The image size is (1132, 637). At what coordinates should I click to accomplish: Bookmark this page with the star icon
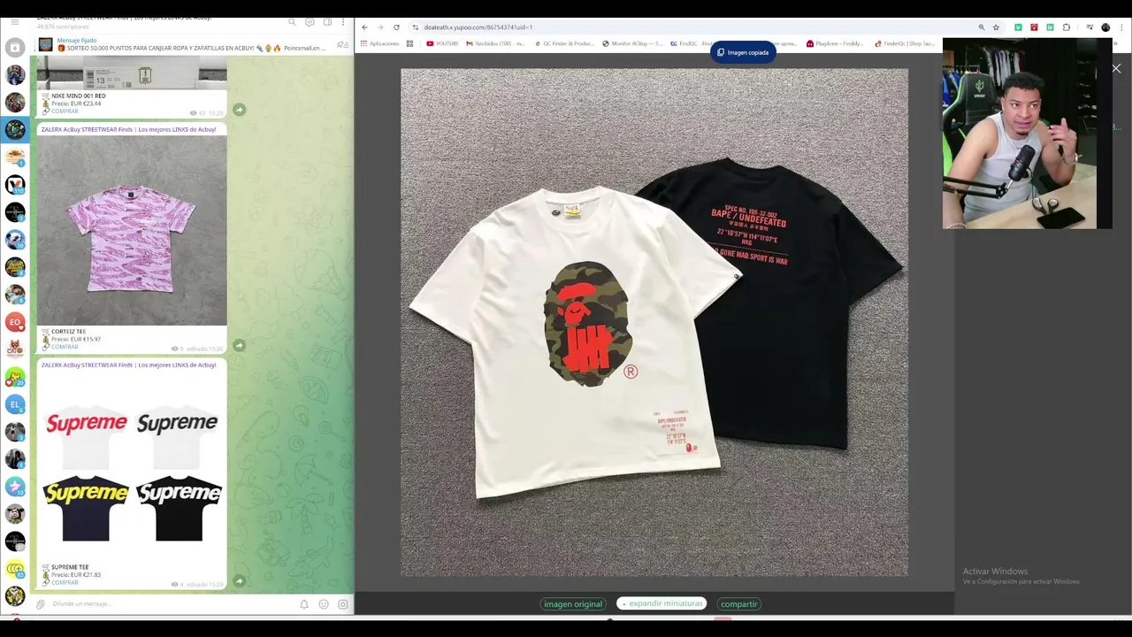tap(996, 27)
